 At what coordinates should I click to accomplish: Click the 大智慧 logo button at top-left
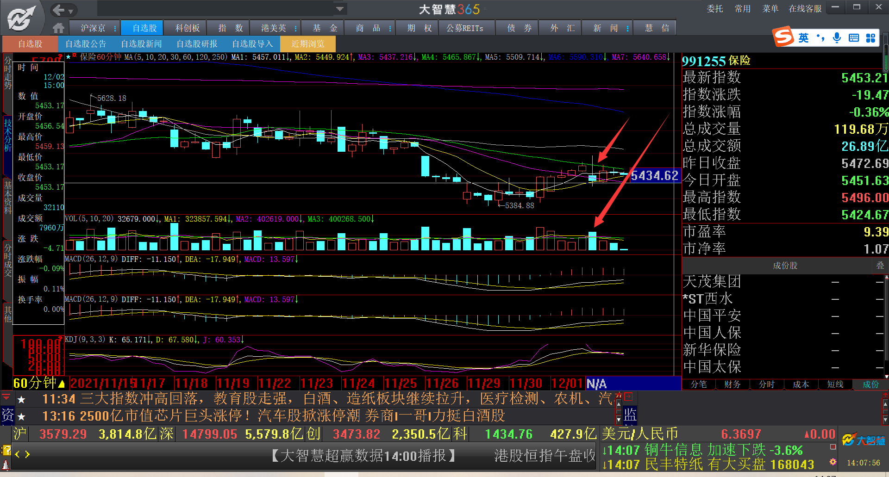[x=21, y=18]
